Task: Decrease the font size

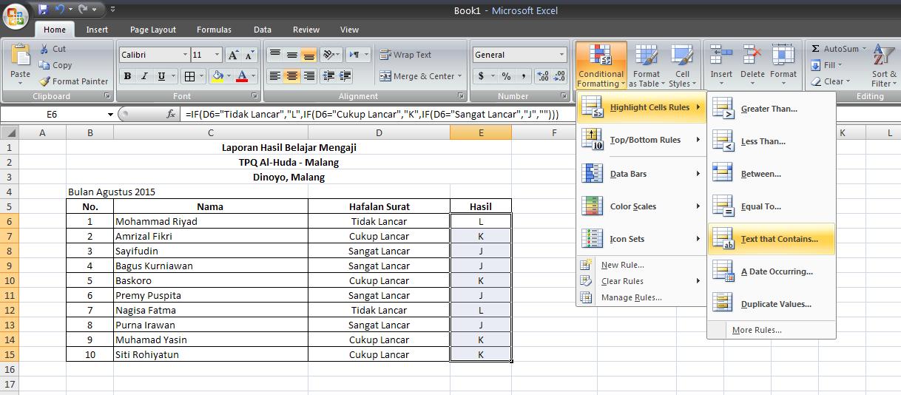Action: point(250,55)
